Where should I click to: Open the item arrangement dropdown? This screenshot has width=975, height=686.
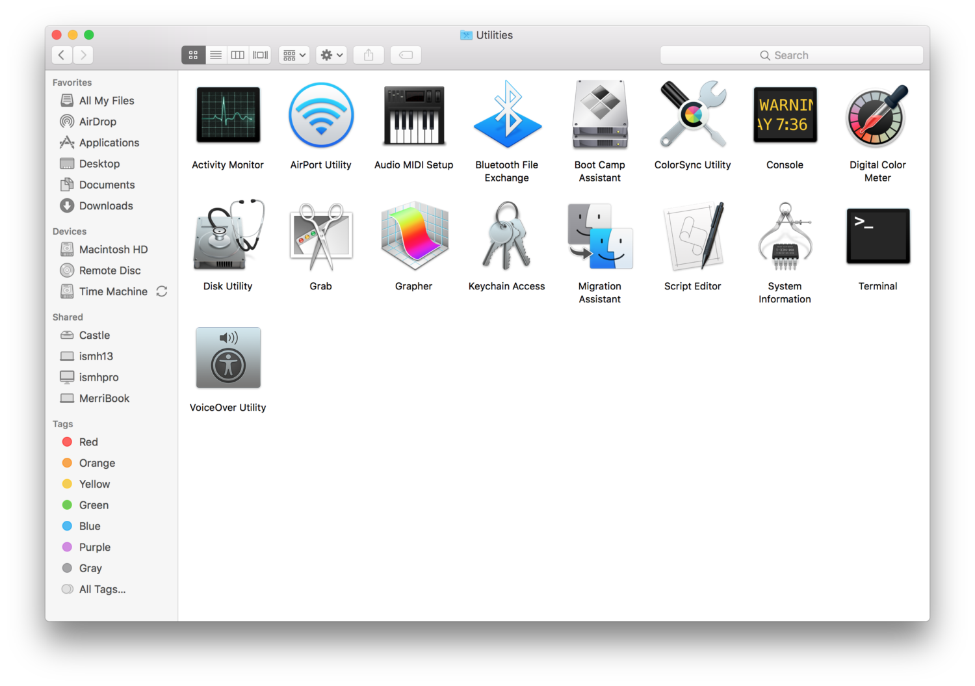[294, 55]
